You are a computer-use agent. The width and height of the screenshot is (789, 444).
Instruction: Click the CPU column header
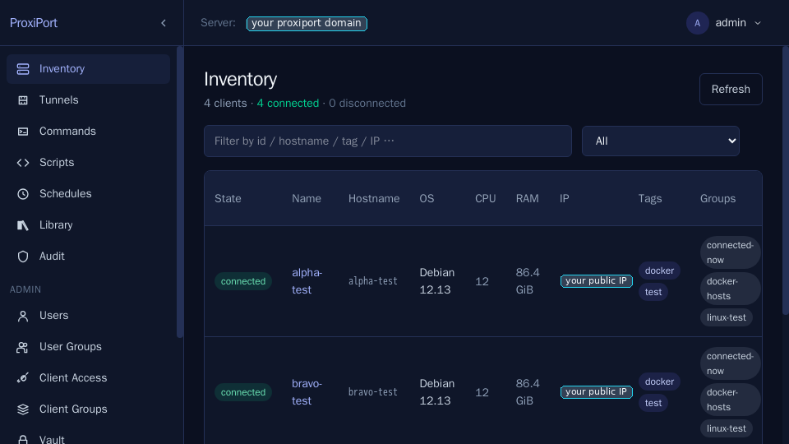[x=486, y=198]
